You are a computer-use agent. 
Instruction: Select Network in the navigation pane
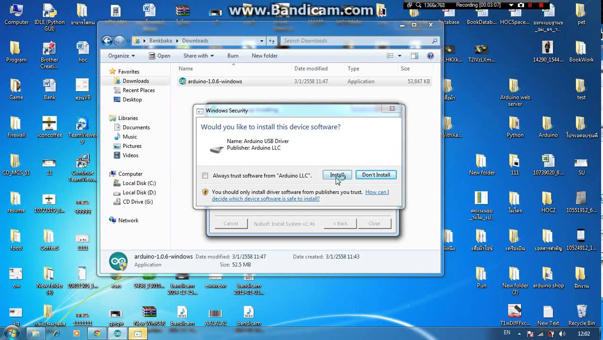(128, 221)
